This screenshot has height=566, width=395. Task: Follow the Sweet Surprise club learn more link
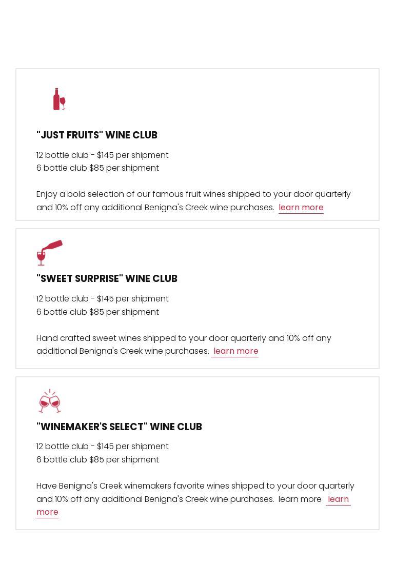tap(235, 351)
